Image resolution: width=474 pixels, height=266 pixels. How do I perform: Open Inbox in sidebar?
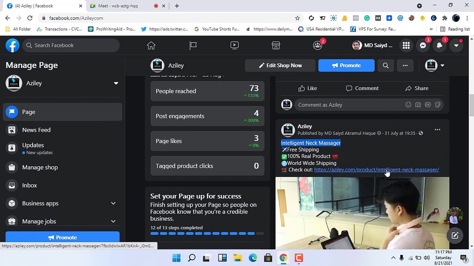pyautogui.click(x=63, y=185)
